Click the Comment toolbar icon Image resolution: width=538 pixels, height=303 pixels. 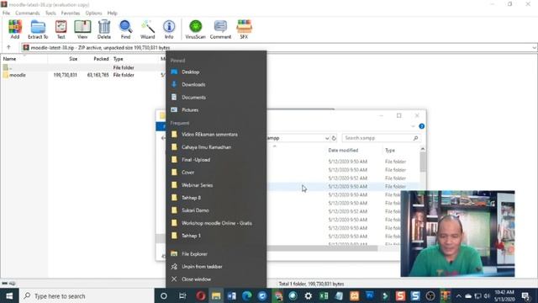[x=220, y=29]
